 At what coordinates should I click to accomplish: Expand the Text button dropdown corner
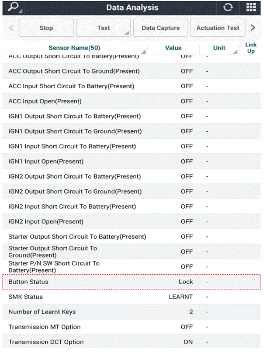127,33
